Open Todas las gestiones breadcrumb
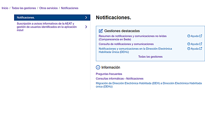 pyautogui.click(x=24, y=8)
